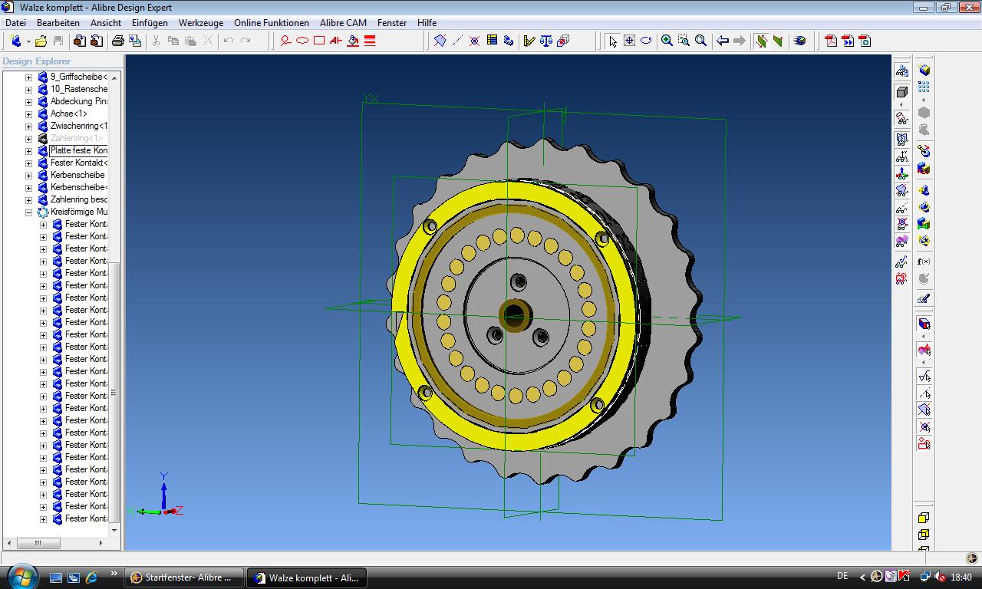Screen dimensions: 982x589
Task: Click the f(x) equation editor icon
Action: [x=924, y=262]
